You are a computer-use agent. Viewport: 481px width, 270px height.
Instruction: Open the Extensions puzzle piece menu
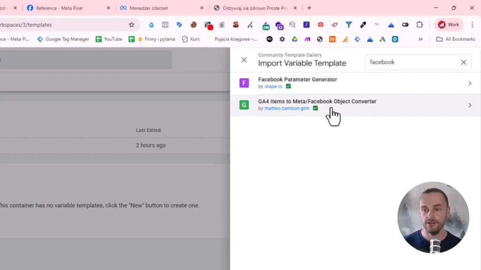(x=419, y=25)
